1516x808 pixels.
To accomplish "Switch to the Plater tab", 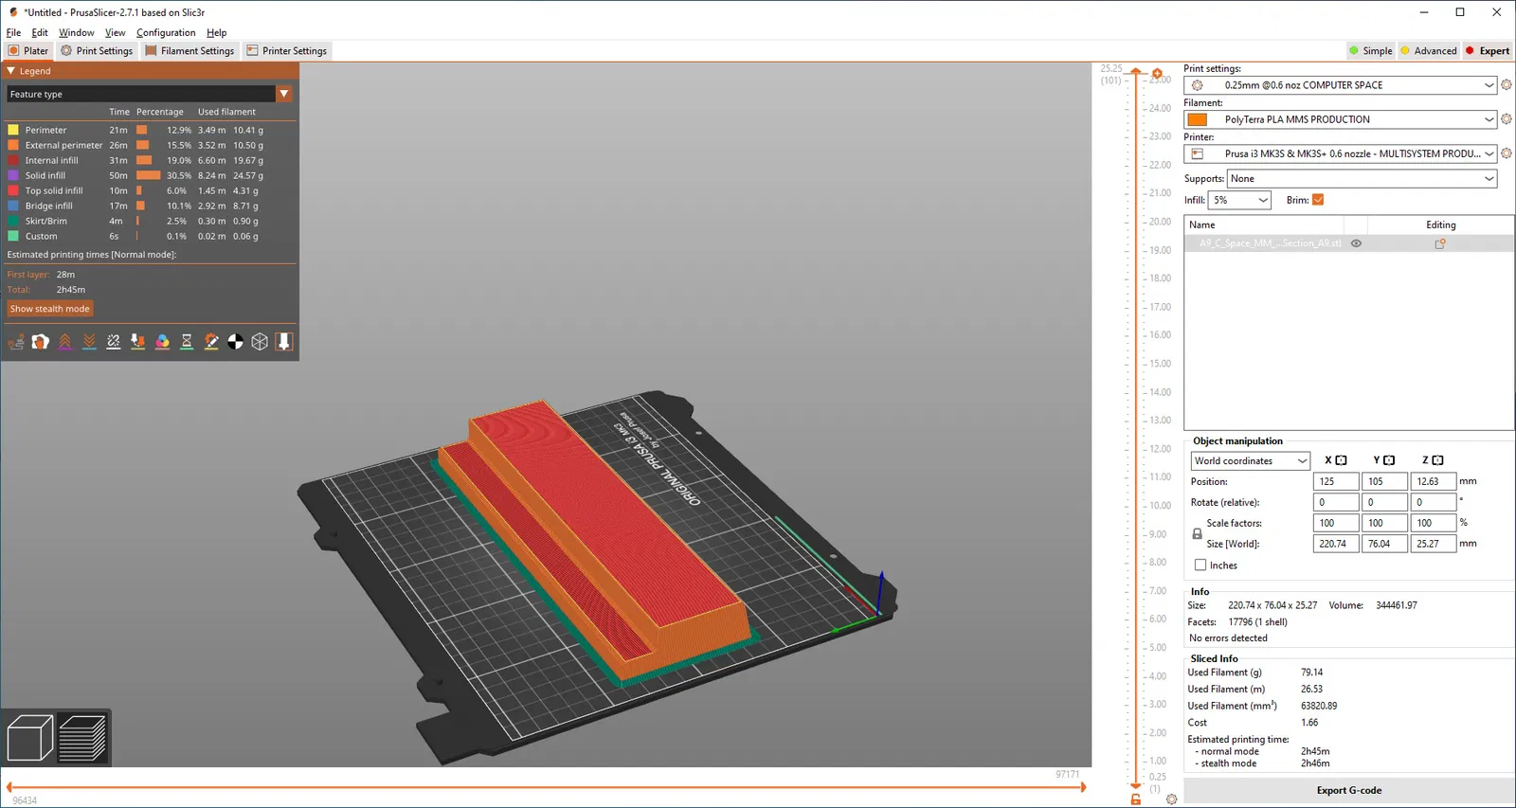I will tap(28, 51).
